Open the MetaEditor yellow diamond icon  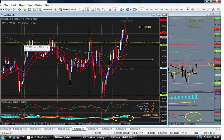(x=56, y=10)
